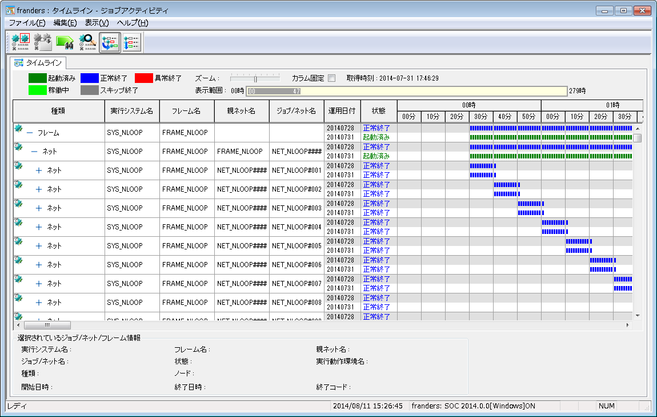The width and height of the screenshot is (657, 417).
Task: Open the ヘルプ(H) menu
Action: pyautogui.click(x=133, y=23)
